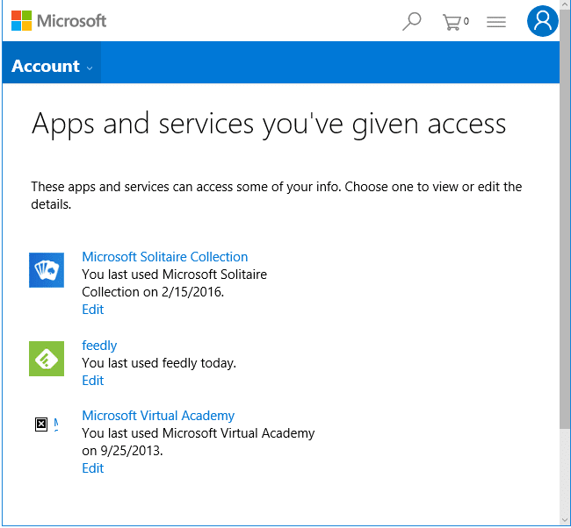
Task: Click the "Collection on 2/15/2016." text
Action: 153,292
